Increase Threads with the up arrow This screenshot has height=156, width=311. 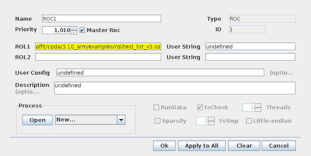tap(258, 105)
